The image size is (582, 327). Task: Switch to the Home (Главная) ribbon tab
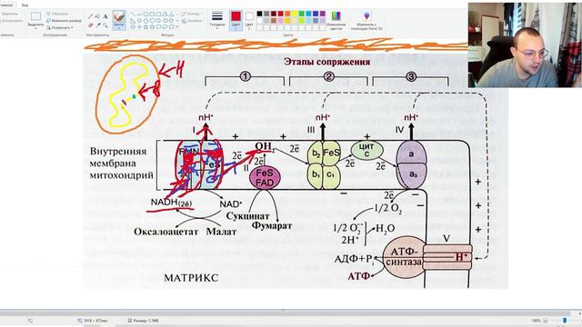click(x=6, y=5)
